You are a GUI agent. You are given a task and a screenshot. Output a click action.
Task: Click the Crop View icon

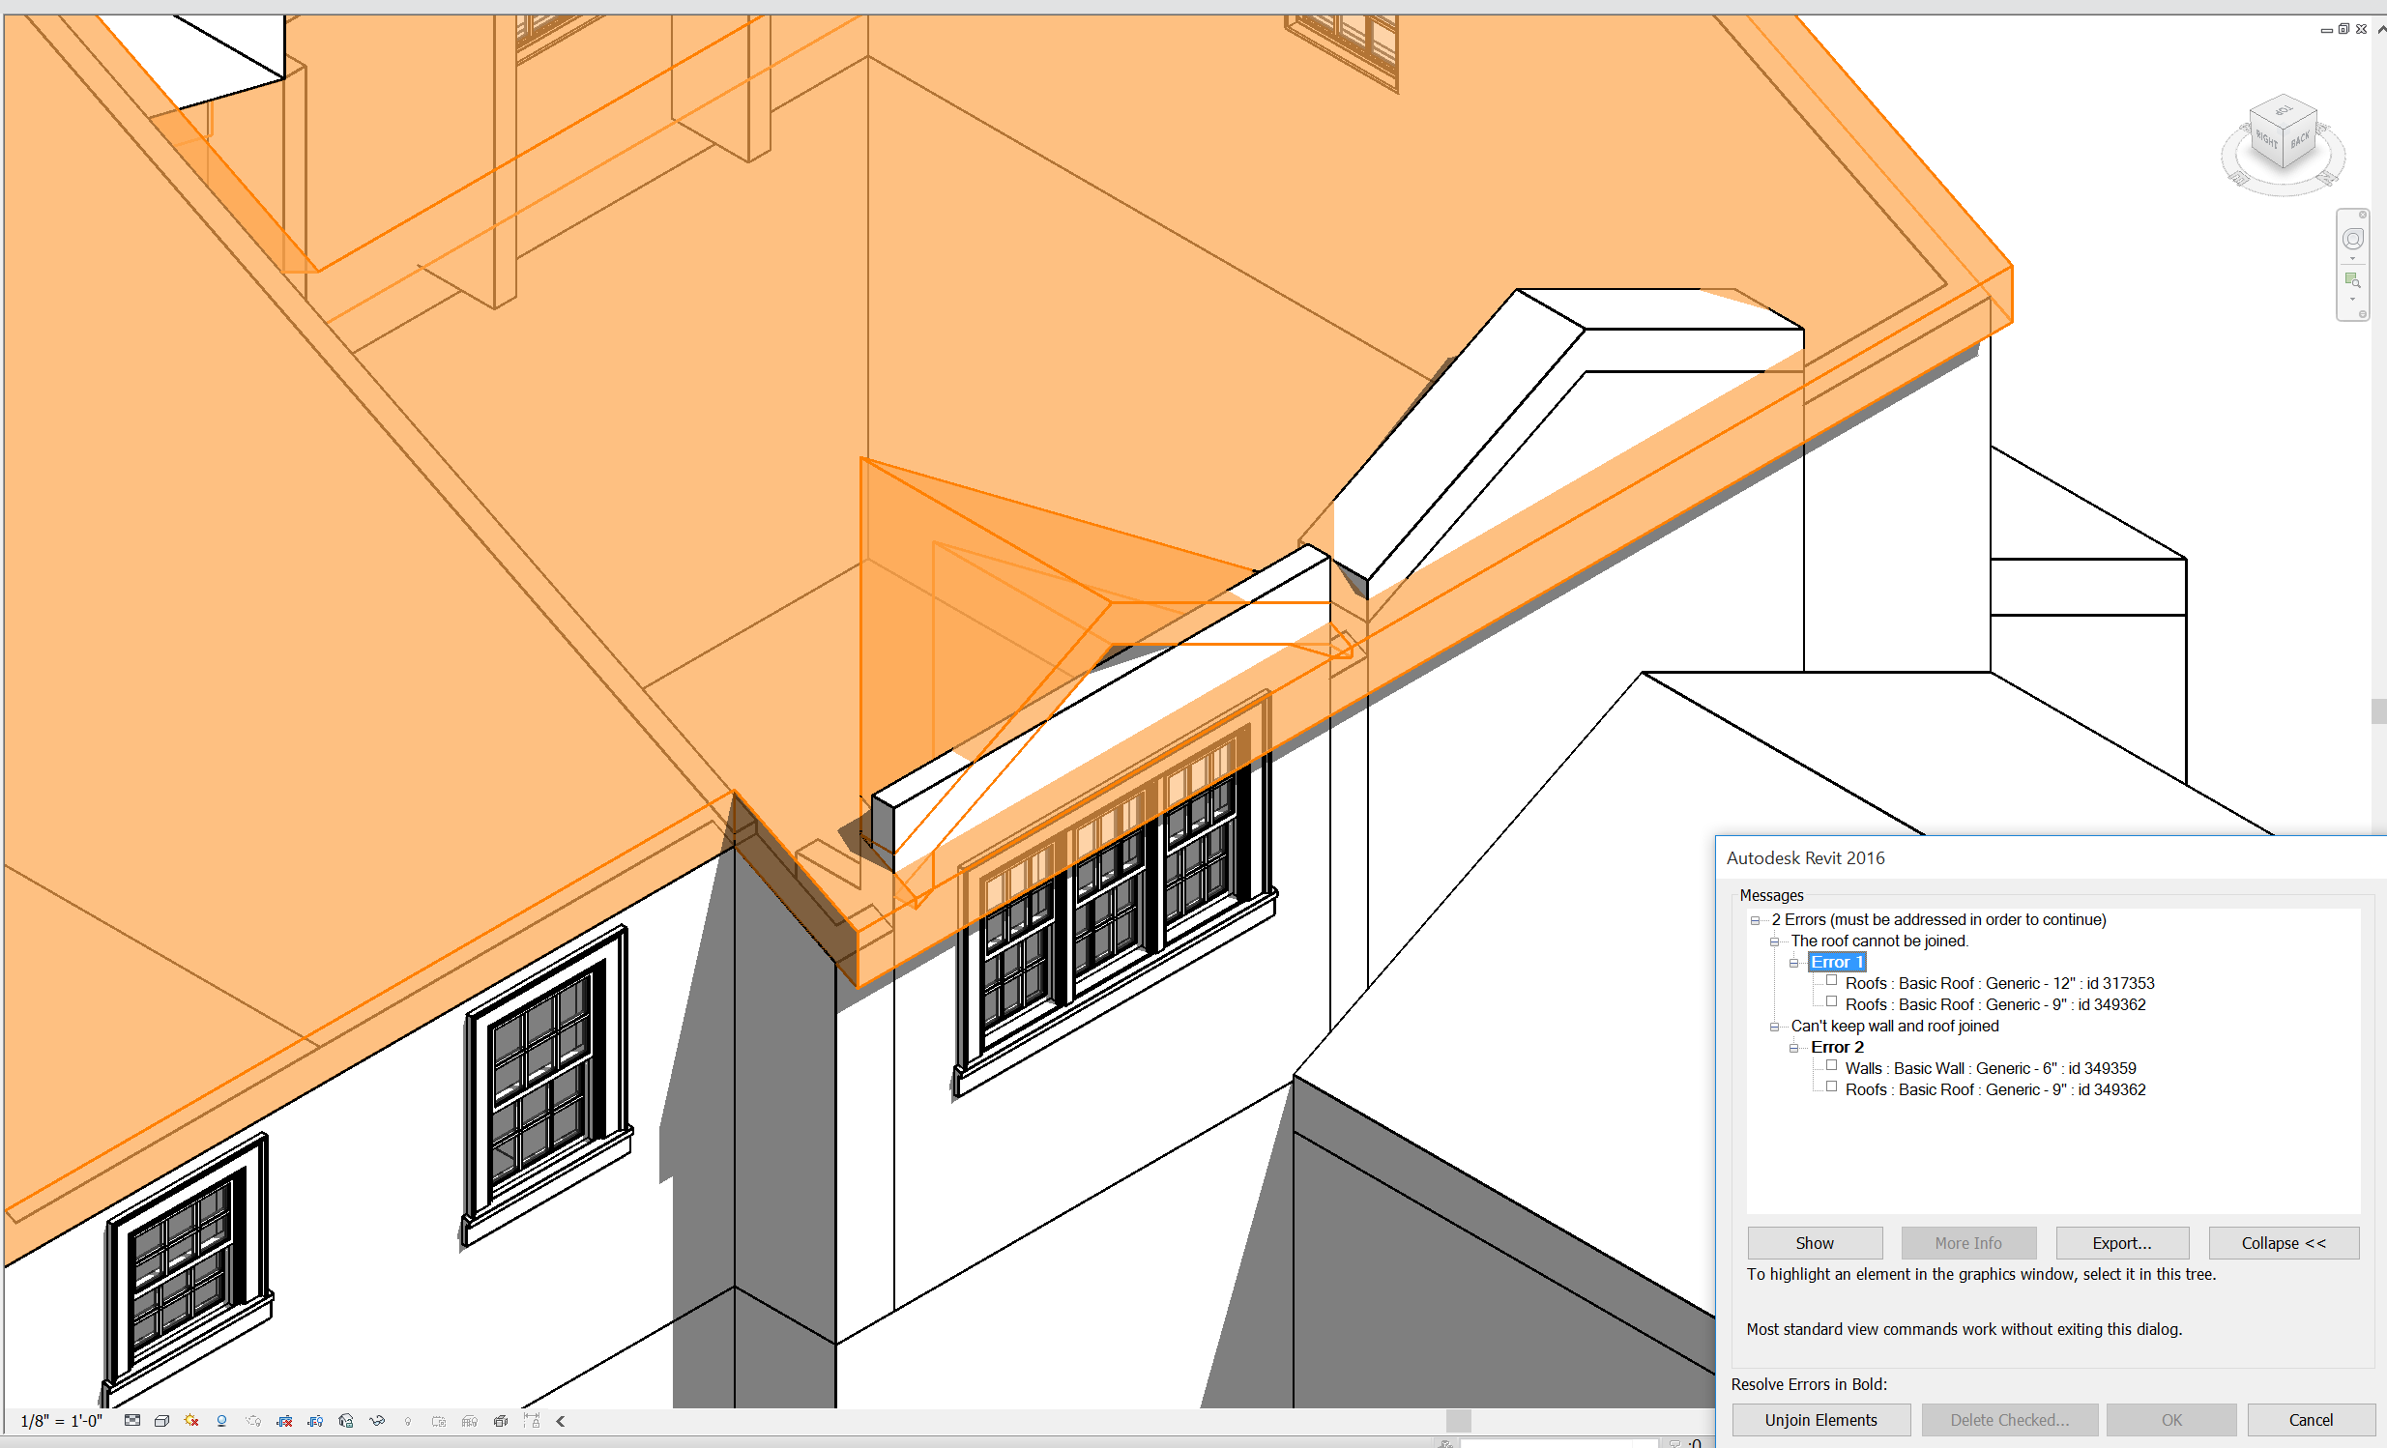284,1421
